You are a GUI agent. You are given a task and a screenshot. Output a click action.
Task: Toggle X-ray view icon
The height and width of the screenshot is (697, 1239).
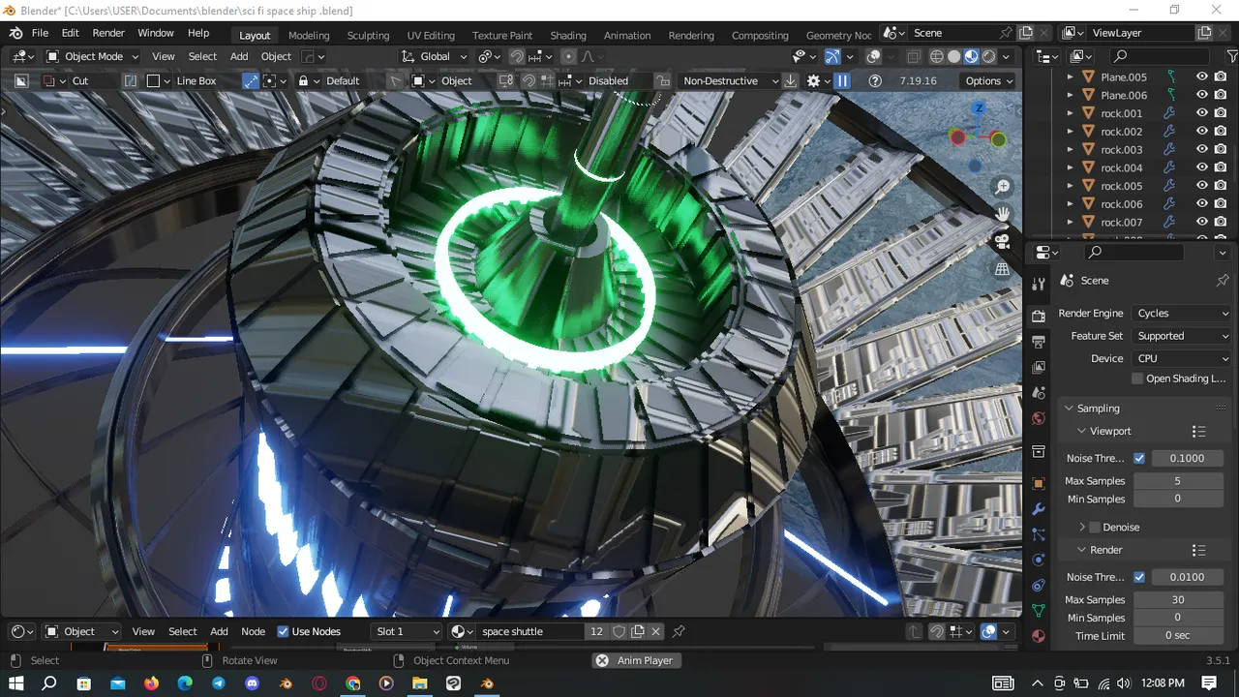tap(915, 56)
